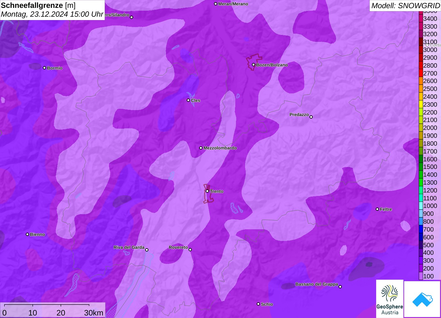Click the Bassano del Grappa label
The width and height of the screenshot is (441, 318).
tap(317, 284)
